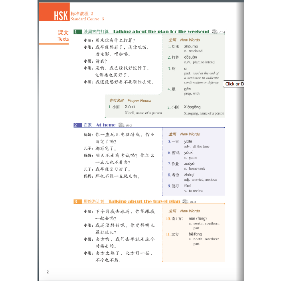This screenshot has height=281, width=281.
Task: Click the 'Standard Course 3' title
Action: (x=87, y=19)
